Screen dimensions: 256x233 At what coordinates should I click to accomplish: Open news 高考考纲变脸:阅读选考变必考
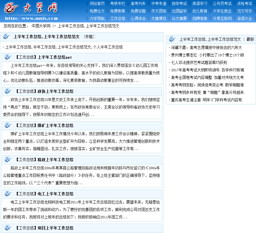pyautogui.click(x=207, y=85)
